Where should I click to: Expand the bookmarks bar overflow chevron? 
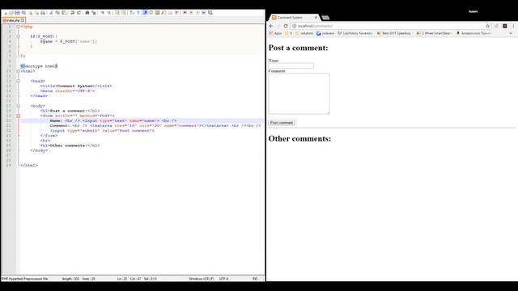click(x=511, y=33)
